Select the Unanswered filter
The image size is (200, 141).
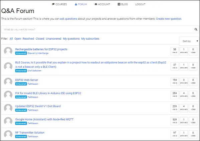pyautogui.click(x=53, y=39)
